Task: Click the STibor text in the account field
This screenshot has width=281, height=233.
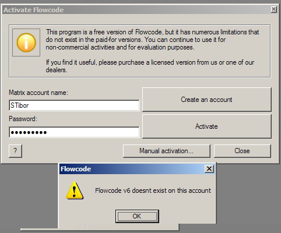Action: [x=19, y=105]
